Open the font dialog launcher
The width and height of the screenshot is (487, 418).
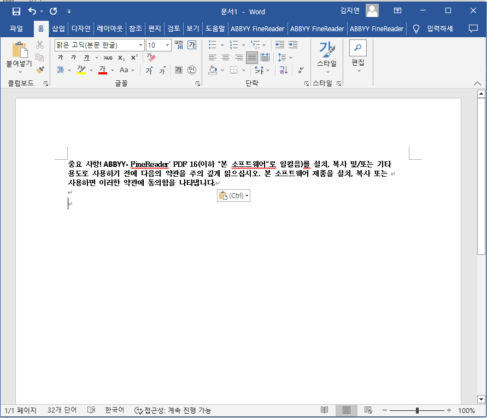pyautogui.click(x=198, y=84)
